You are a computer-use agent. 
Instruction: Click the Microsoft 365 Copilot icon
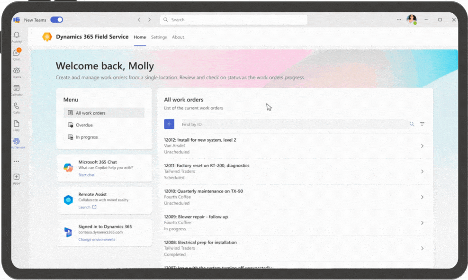click(x=68, y=168)
